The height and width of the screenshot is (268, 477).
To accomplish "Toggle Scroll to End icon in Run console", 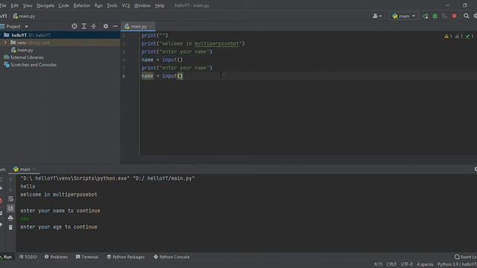I will 10,208.
